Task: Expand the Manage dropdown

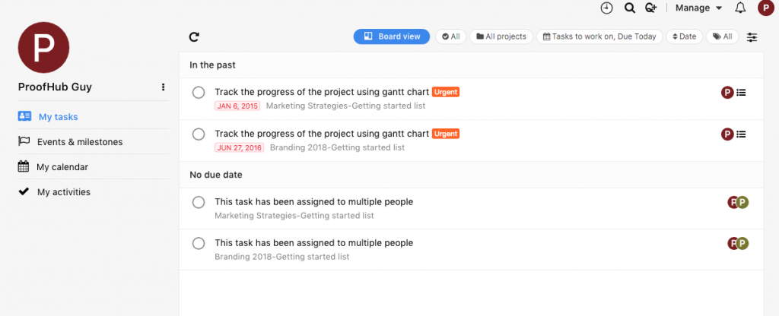Action: tap(698, 8)
